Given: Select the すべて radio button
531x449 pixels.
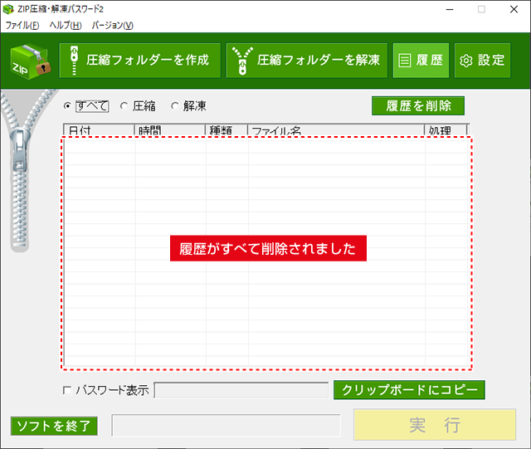Looking at the screenshot, I should pos(67,106).
